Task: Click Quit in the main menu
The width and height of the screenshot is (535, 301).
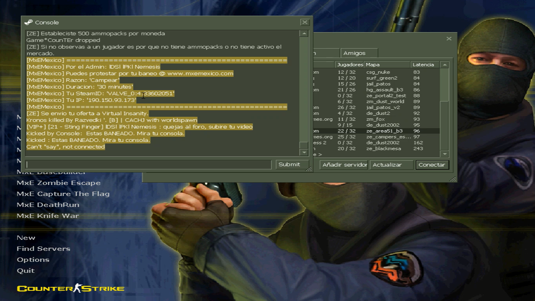Action: point(25,271)
